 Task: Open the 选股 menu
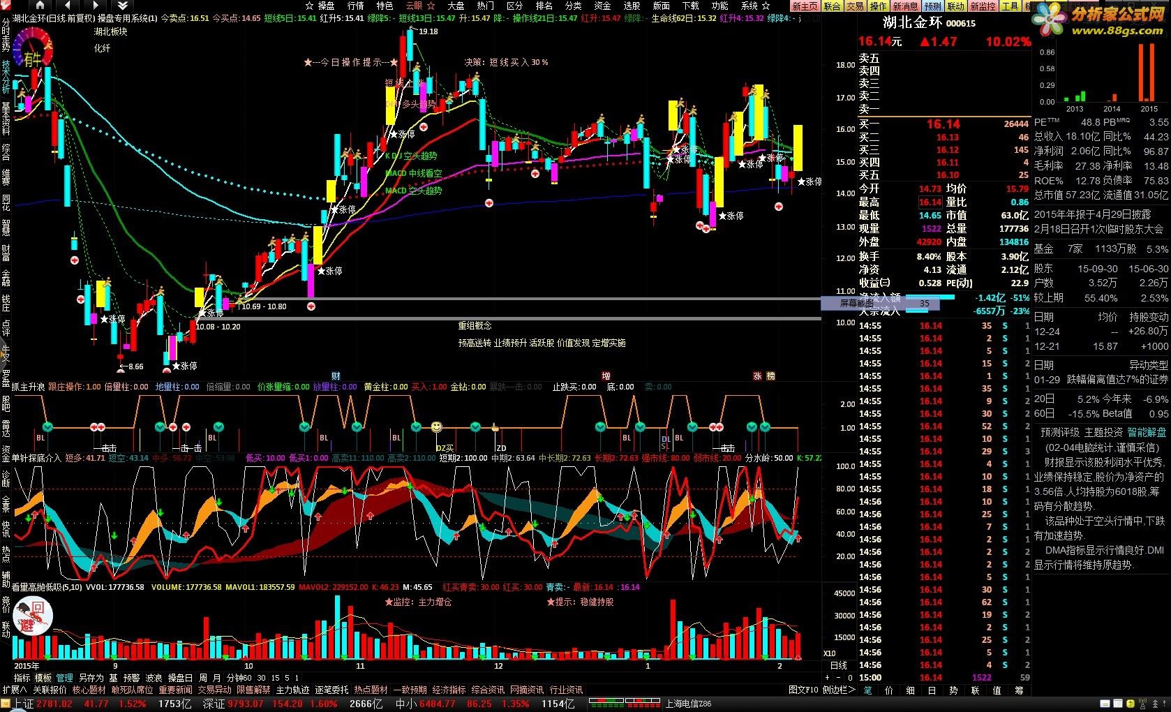pyautogui.click(x=632, y=6)
